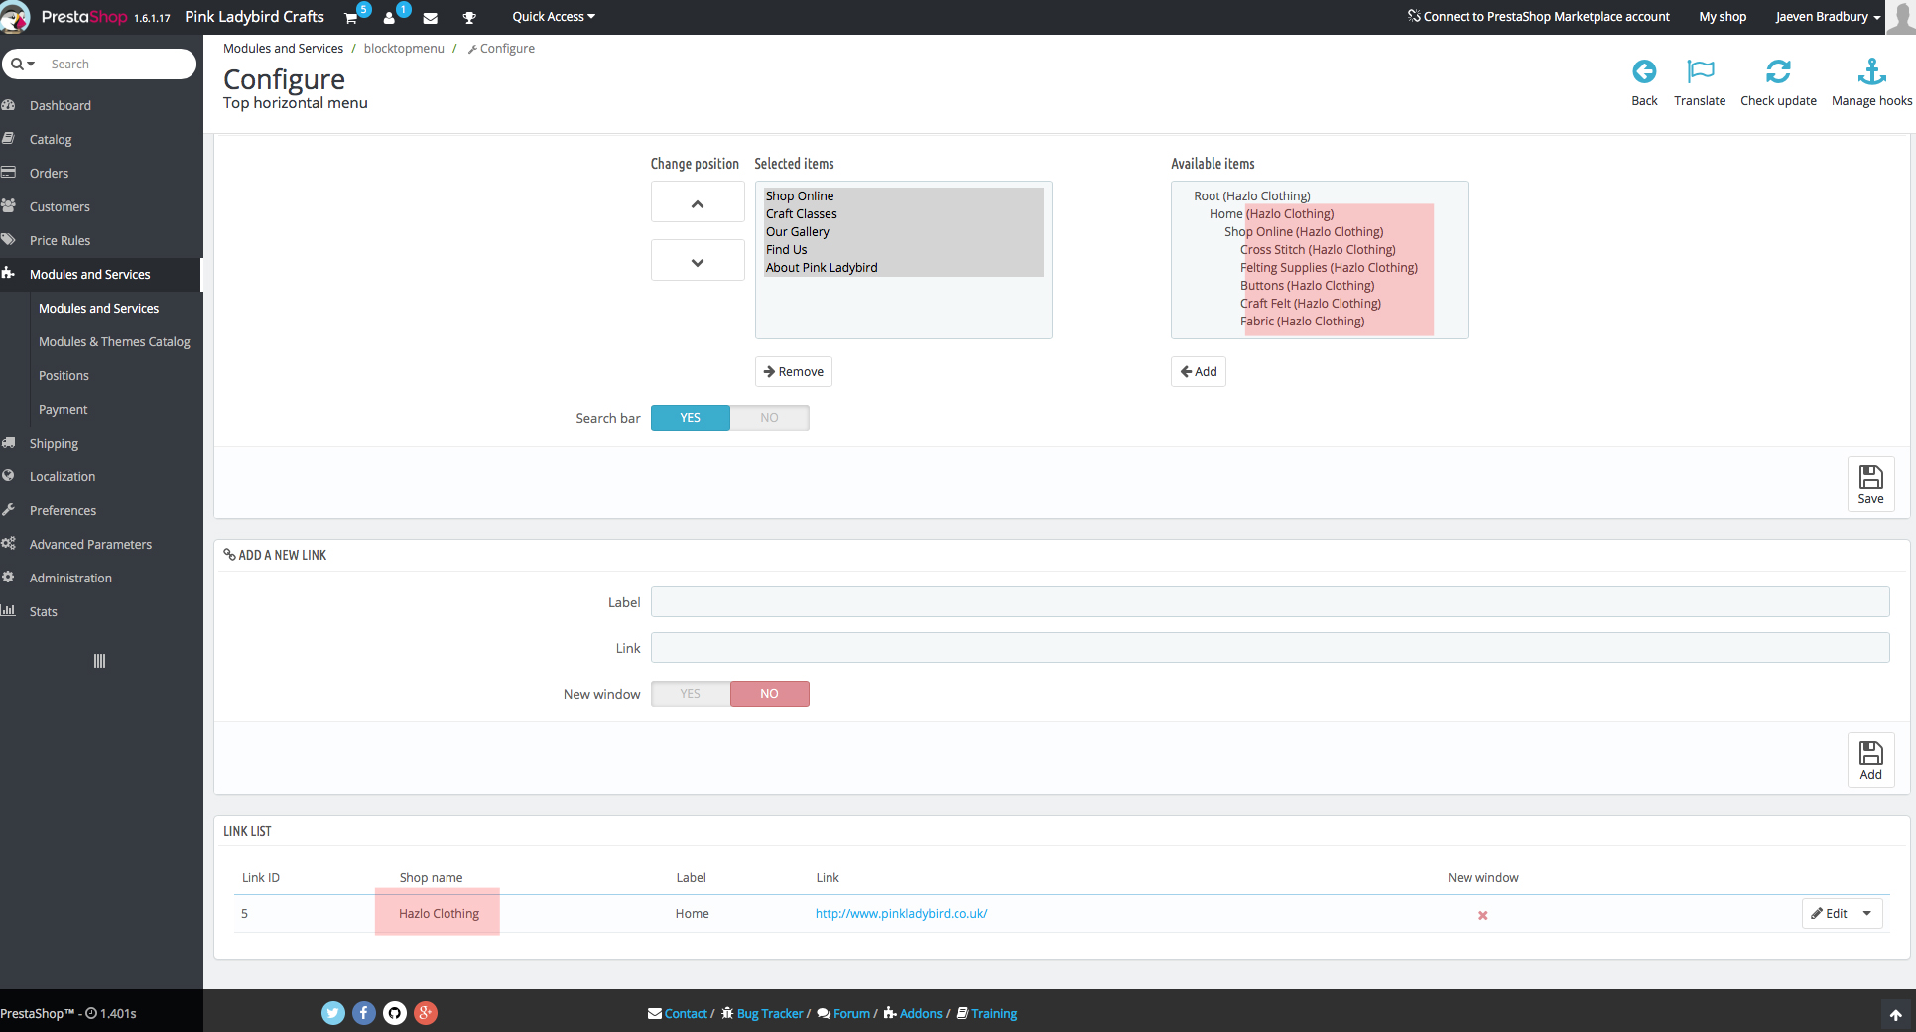Open Shipping in the sidebar
This screenshot has width=1916, height=1032.
click(54, 443)
